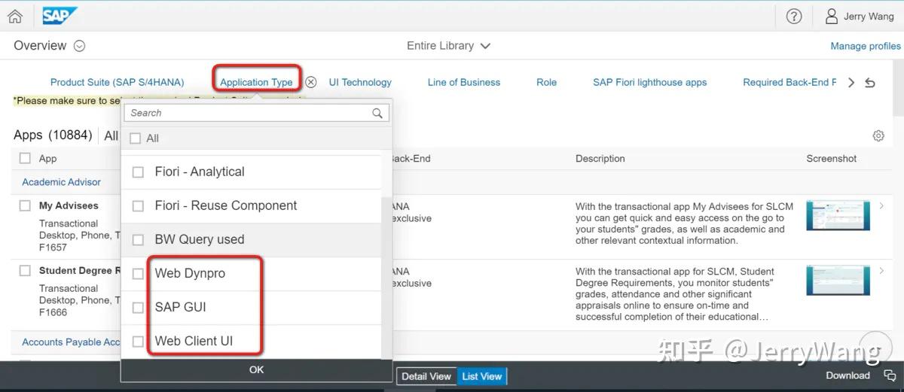Switch to List View
The image size is (904, 392).
click(x=482, y=376)
